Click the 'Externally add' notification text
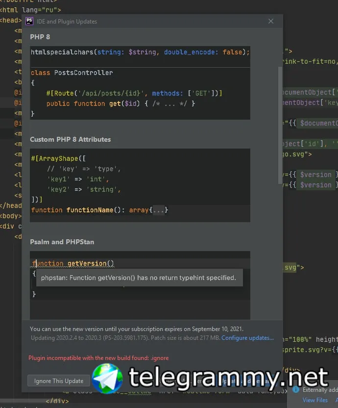This screenshot has height=408, width=338. (320, 389)
